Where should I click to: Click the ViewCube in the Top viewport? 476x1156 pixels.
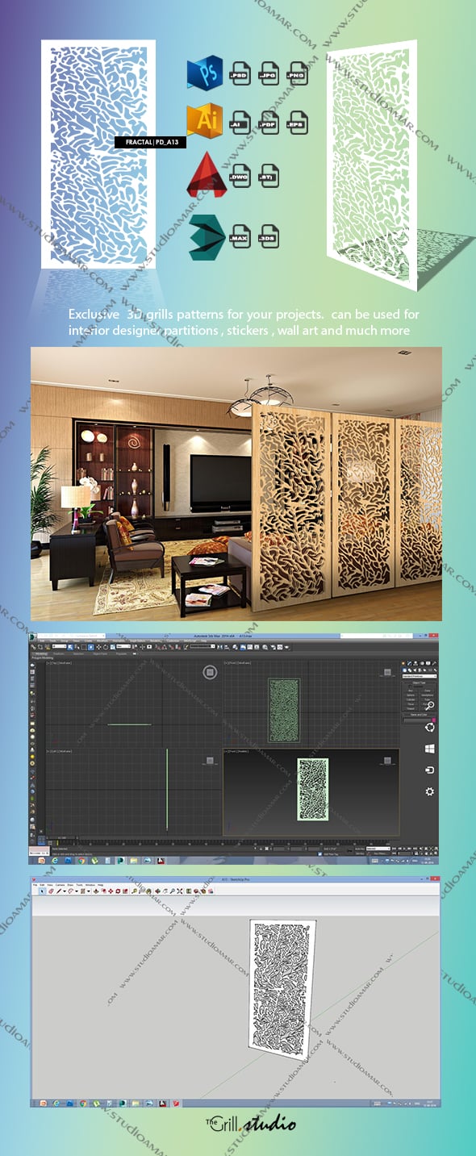tap(210, 672)
